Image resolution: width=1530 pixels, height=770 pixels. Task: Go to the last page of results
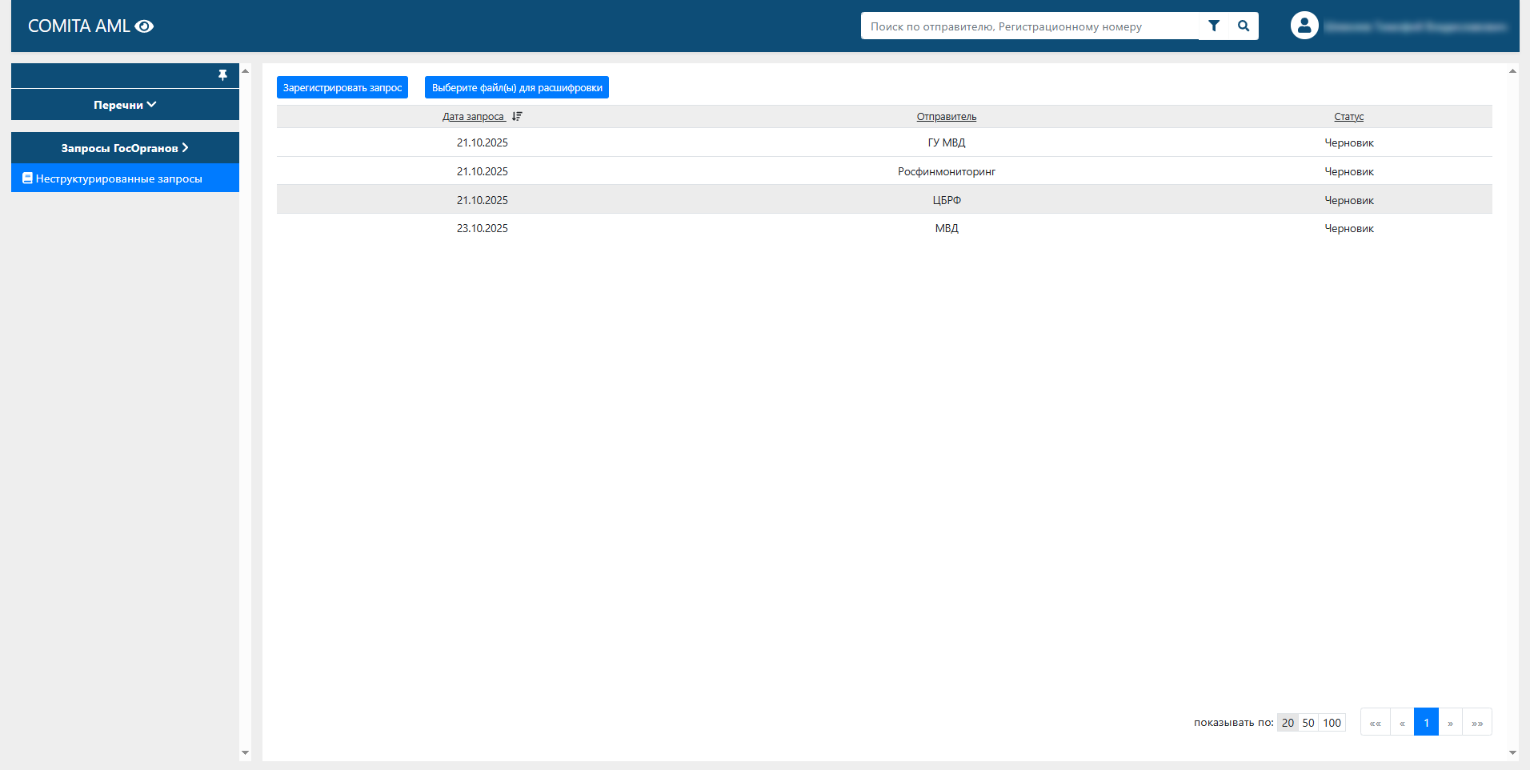click(x=1477, y=722)
